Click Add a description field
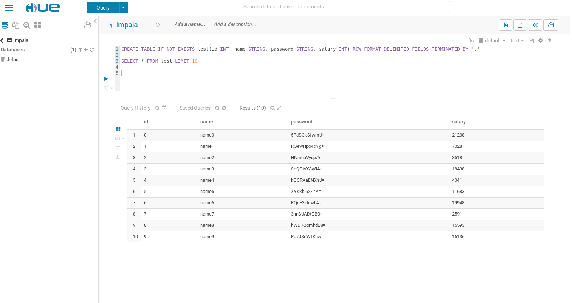This screenshot has height=303, width=572. (235, 24)
